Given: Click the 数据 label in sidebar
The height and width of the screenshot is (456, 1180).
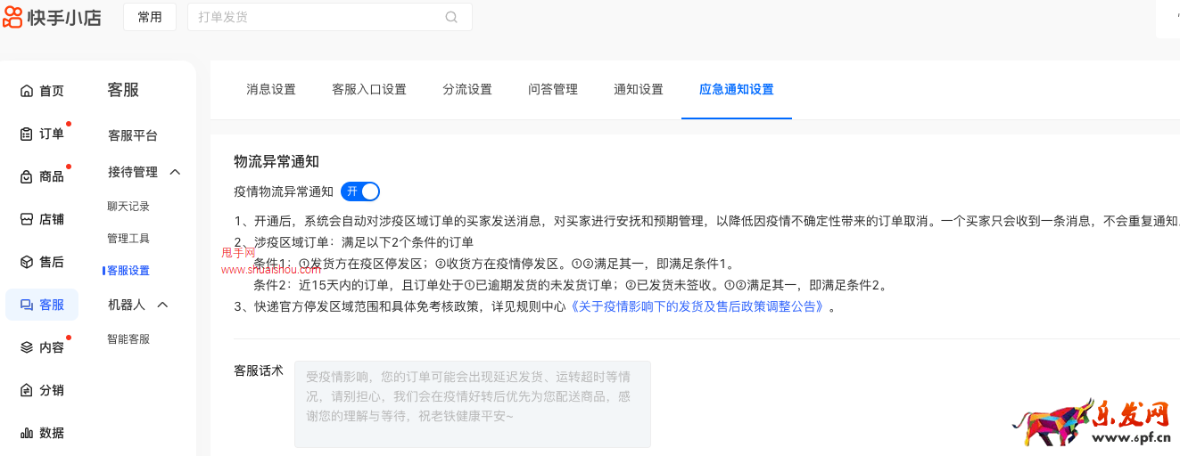Looking at the screenshot, I should 52,433.
